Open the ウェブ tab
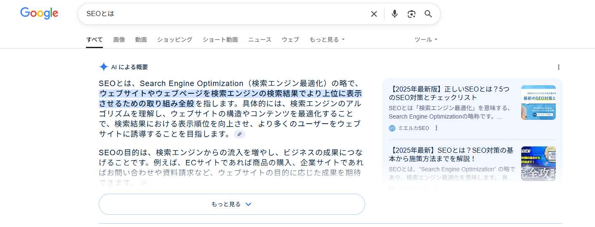 [x=290, y=40]
